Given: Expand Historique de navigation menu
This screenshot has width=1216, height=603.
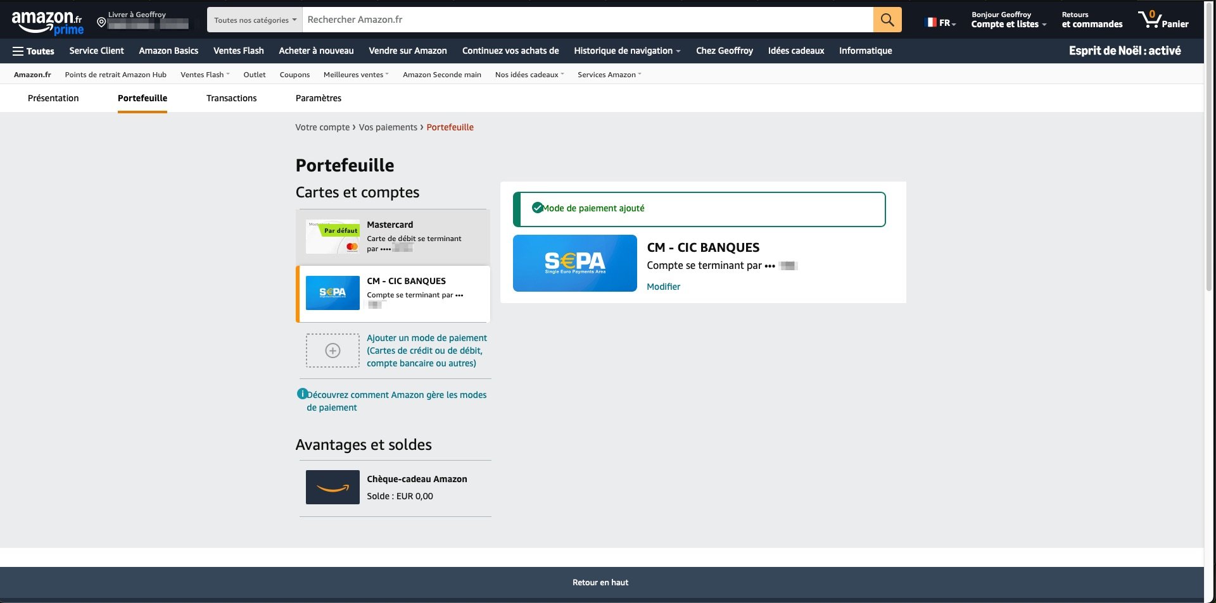Looking at the screenshot, I should point(627,51).
